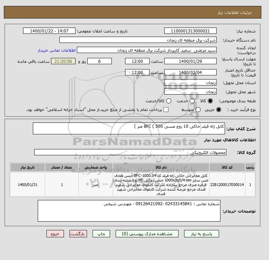Open the اطلاعات تماس خریدار link
The width and height of the screenshot is (269, 260).
pyautogui.click(x=57, y=50)
